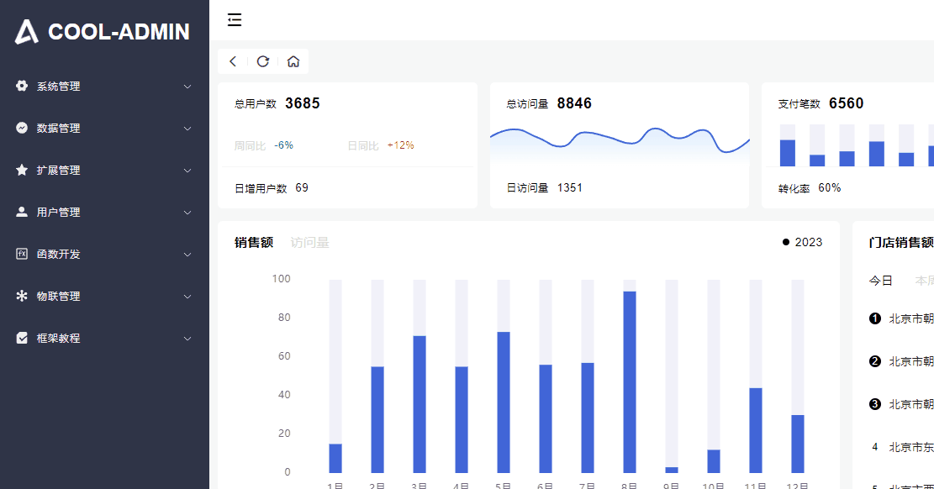Image resolution: width=934 pixels, height=489 pixels.
Task: Click the back arrow icon
Action: pyautogui.click(x=233, y=61)
